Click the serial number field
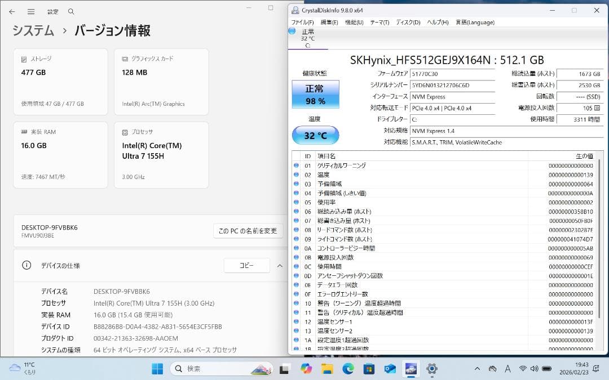Screen dimensions: 609x380 click(x=452, y=85)
